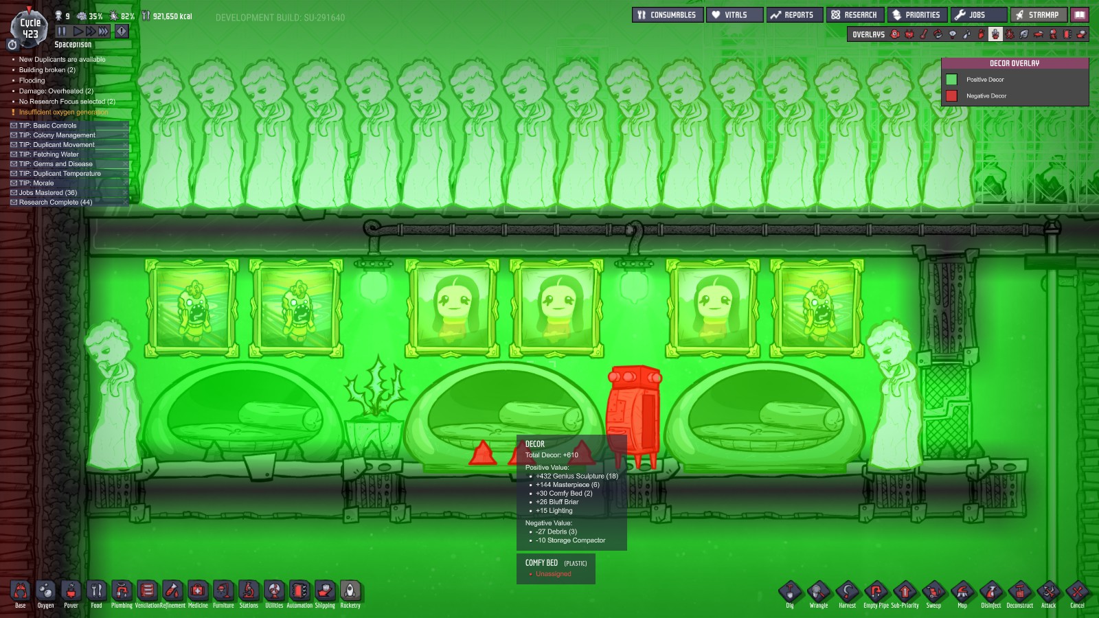
Task: Select the Sub-Priority tool
Action: [x=905, y=592]
